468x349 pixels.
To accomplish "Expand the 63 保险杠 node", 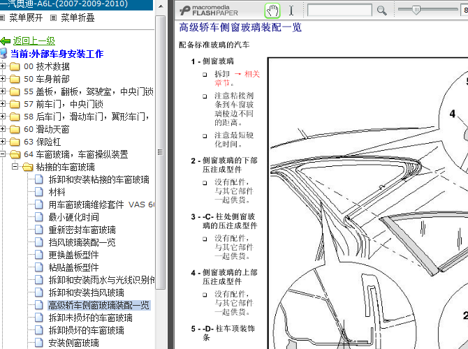I will tap(2, 141).
